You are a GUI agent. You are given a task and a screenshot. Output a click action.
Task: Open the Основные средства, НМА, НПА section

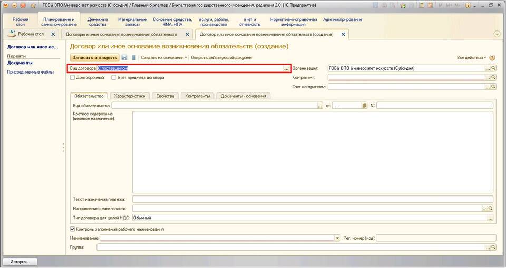[173, 22]
